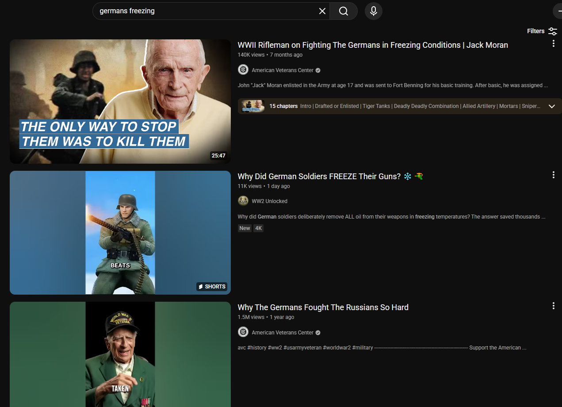Clear the search box with the X icon
Image resolution: width=562 pixels, height=407 pixels.
[322, 11]
